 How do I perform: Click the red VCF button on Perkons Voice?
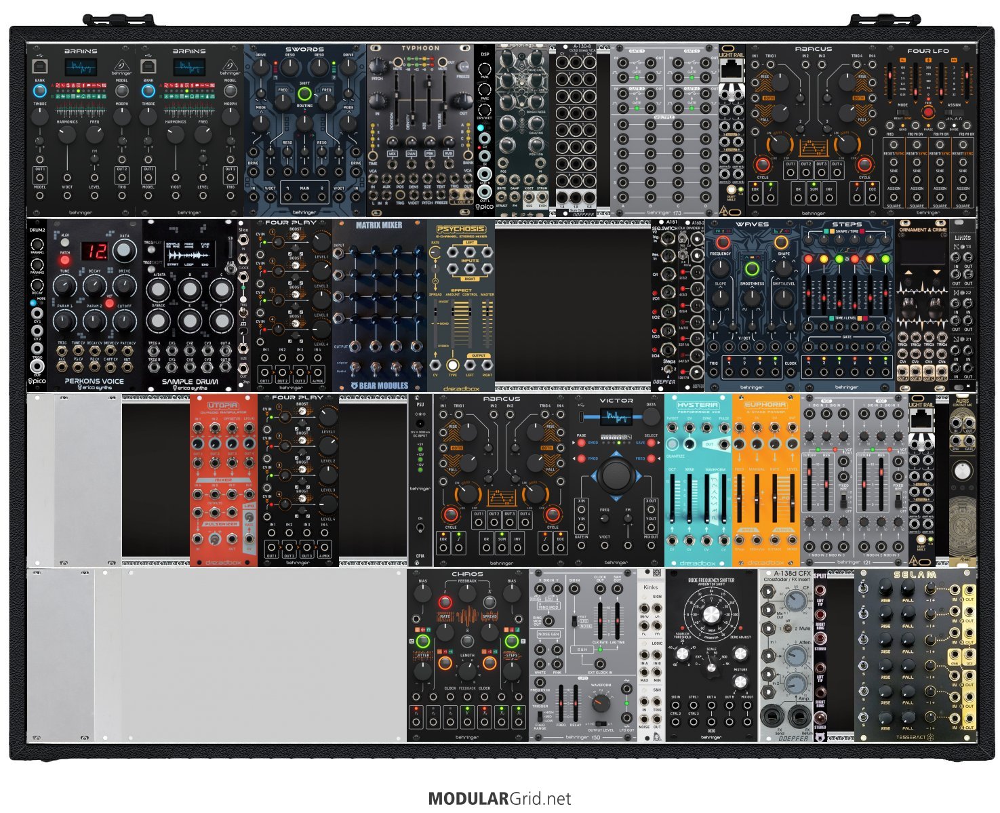(109, 304)
